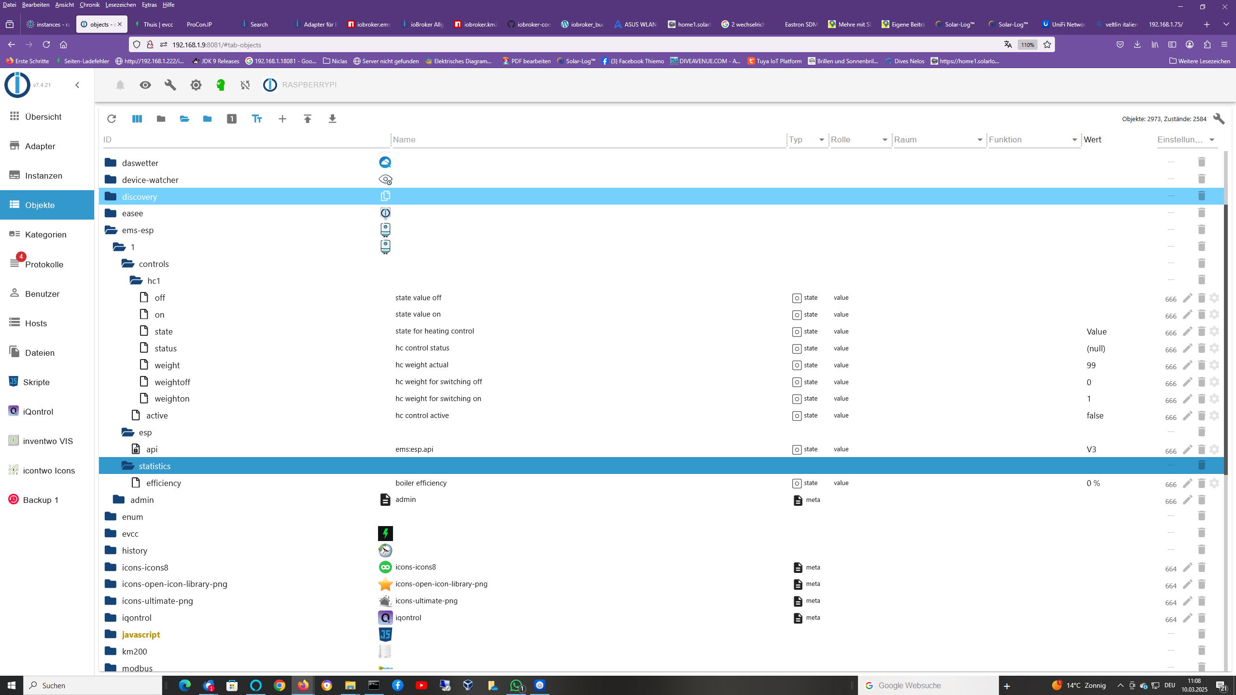Select the evcc folder entry
Viewport: 1236px width, 695px height.
(x=130, y=534)
